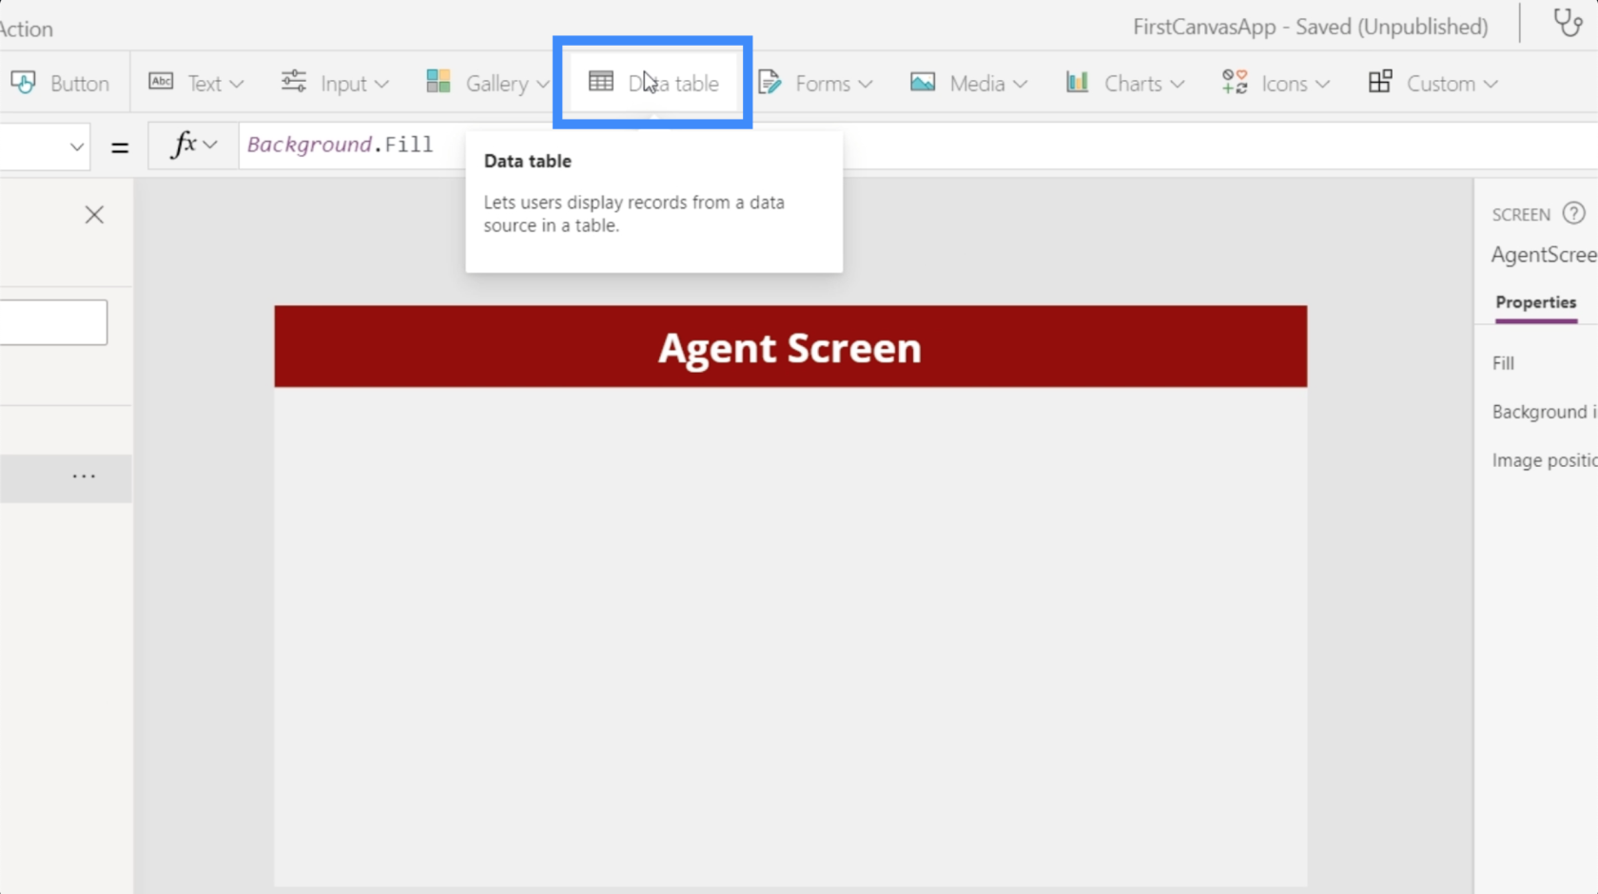Viewport: 1598px width, 894px height.
Task: Click the AgentScreen name in properties pane
Action: pos(1544,255)
